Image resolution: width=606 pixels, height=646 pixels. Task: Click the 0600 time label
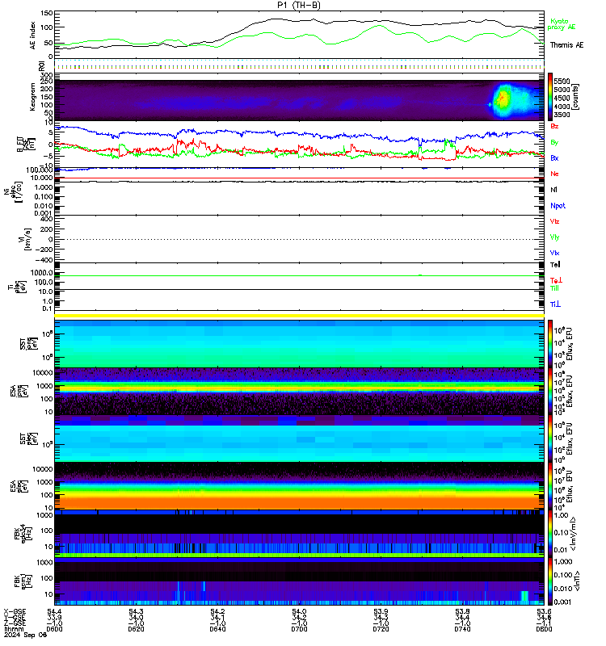point(54,629)
